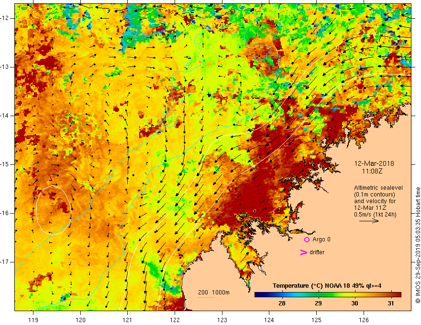The height and width of the screenshot is (325, 421).
Task: Click the -13 latitude axis label
Action: 5,67
